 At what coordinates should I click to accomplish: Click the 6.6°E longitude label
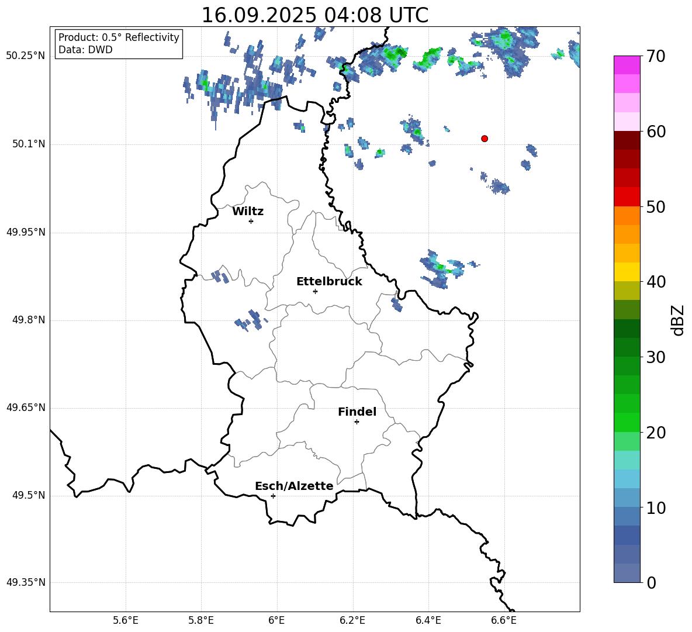pyautogui.click(x=504, y=621)
